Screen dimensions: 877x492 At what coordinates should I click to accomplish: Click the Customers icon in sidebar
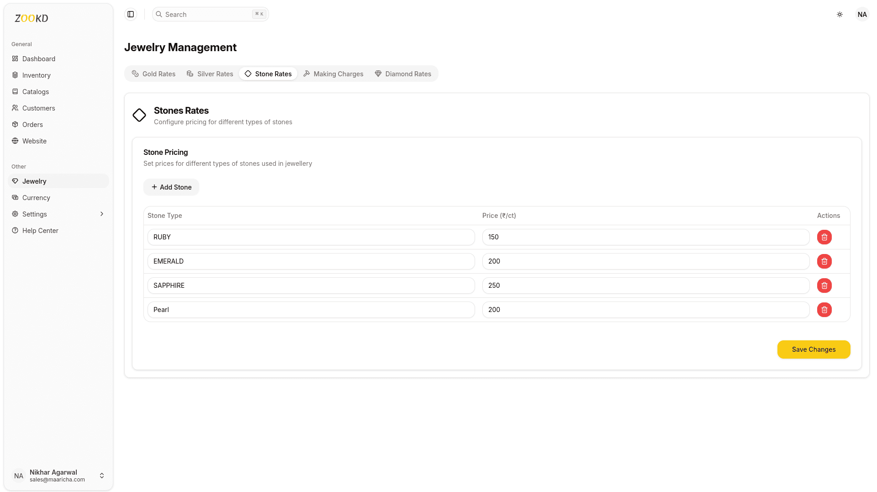(15, 108)
